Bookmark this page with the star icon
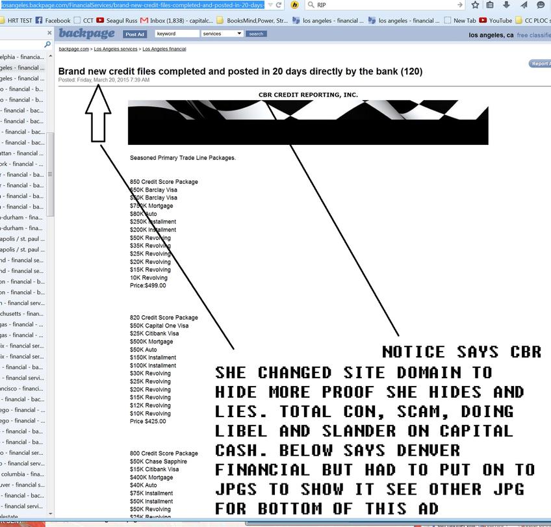The image size is (551, 527). click(475, 5)
